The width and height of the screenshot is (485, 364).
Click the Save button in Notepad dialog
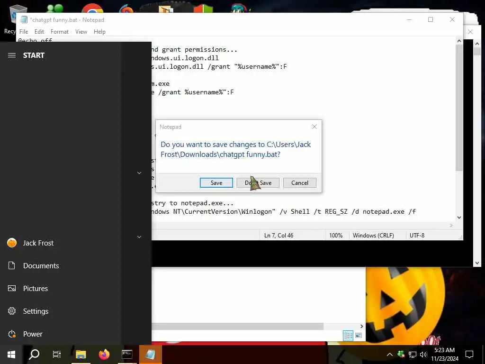point(216,182)
